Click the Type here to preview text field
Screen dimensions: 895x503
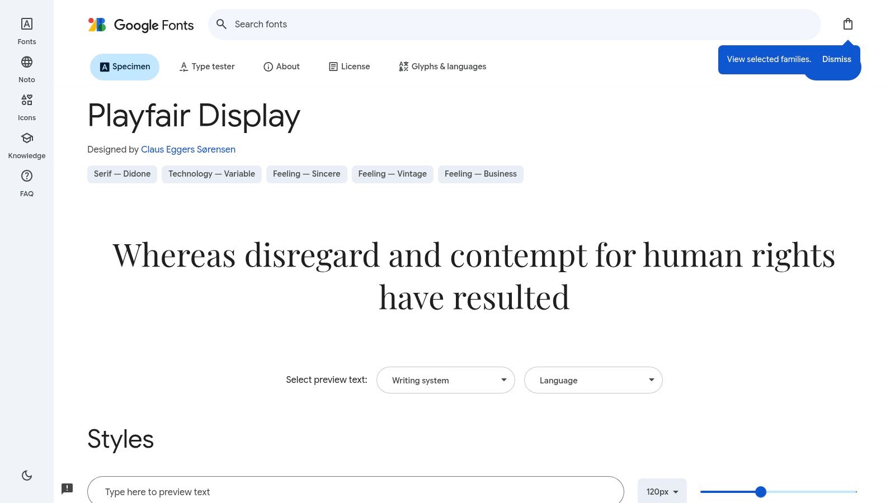[356, 491]
